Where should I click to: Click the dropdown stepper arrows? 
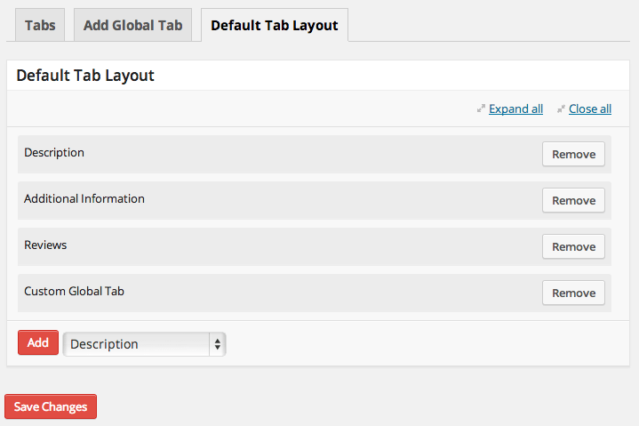coord(217,344)
